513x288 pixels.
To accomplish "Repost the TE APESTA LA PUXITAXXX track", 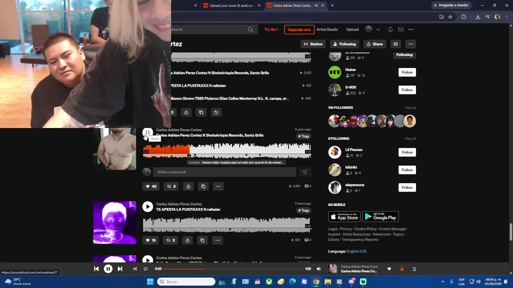I will [171, 240].
